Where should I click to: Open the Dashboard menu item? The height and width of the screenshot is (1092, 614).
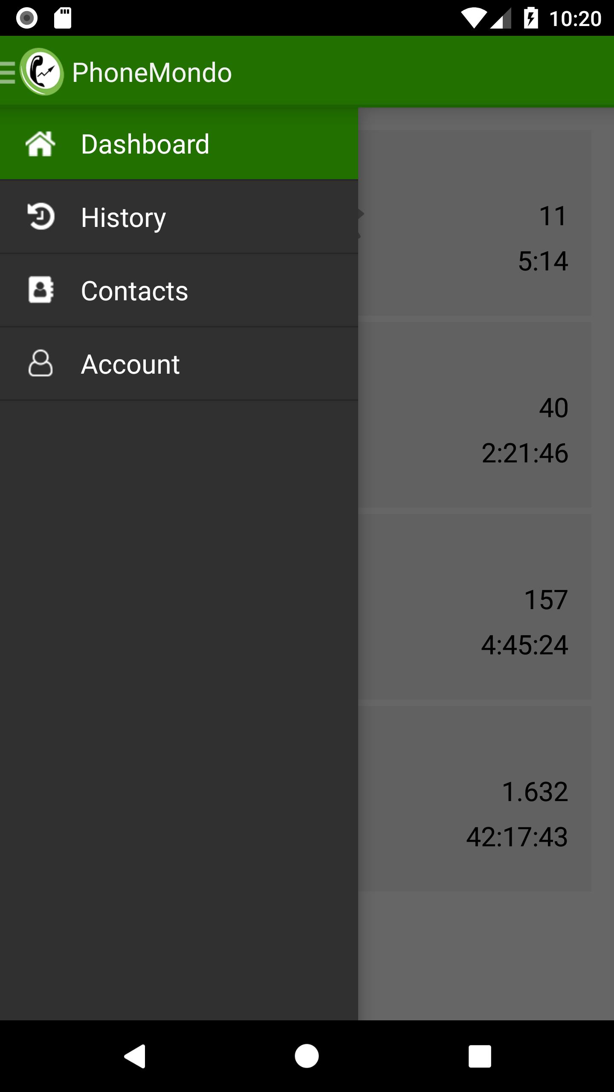point(179,143)
